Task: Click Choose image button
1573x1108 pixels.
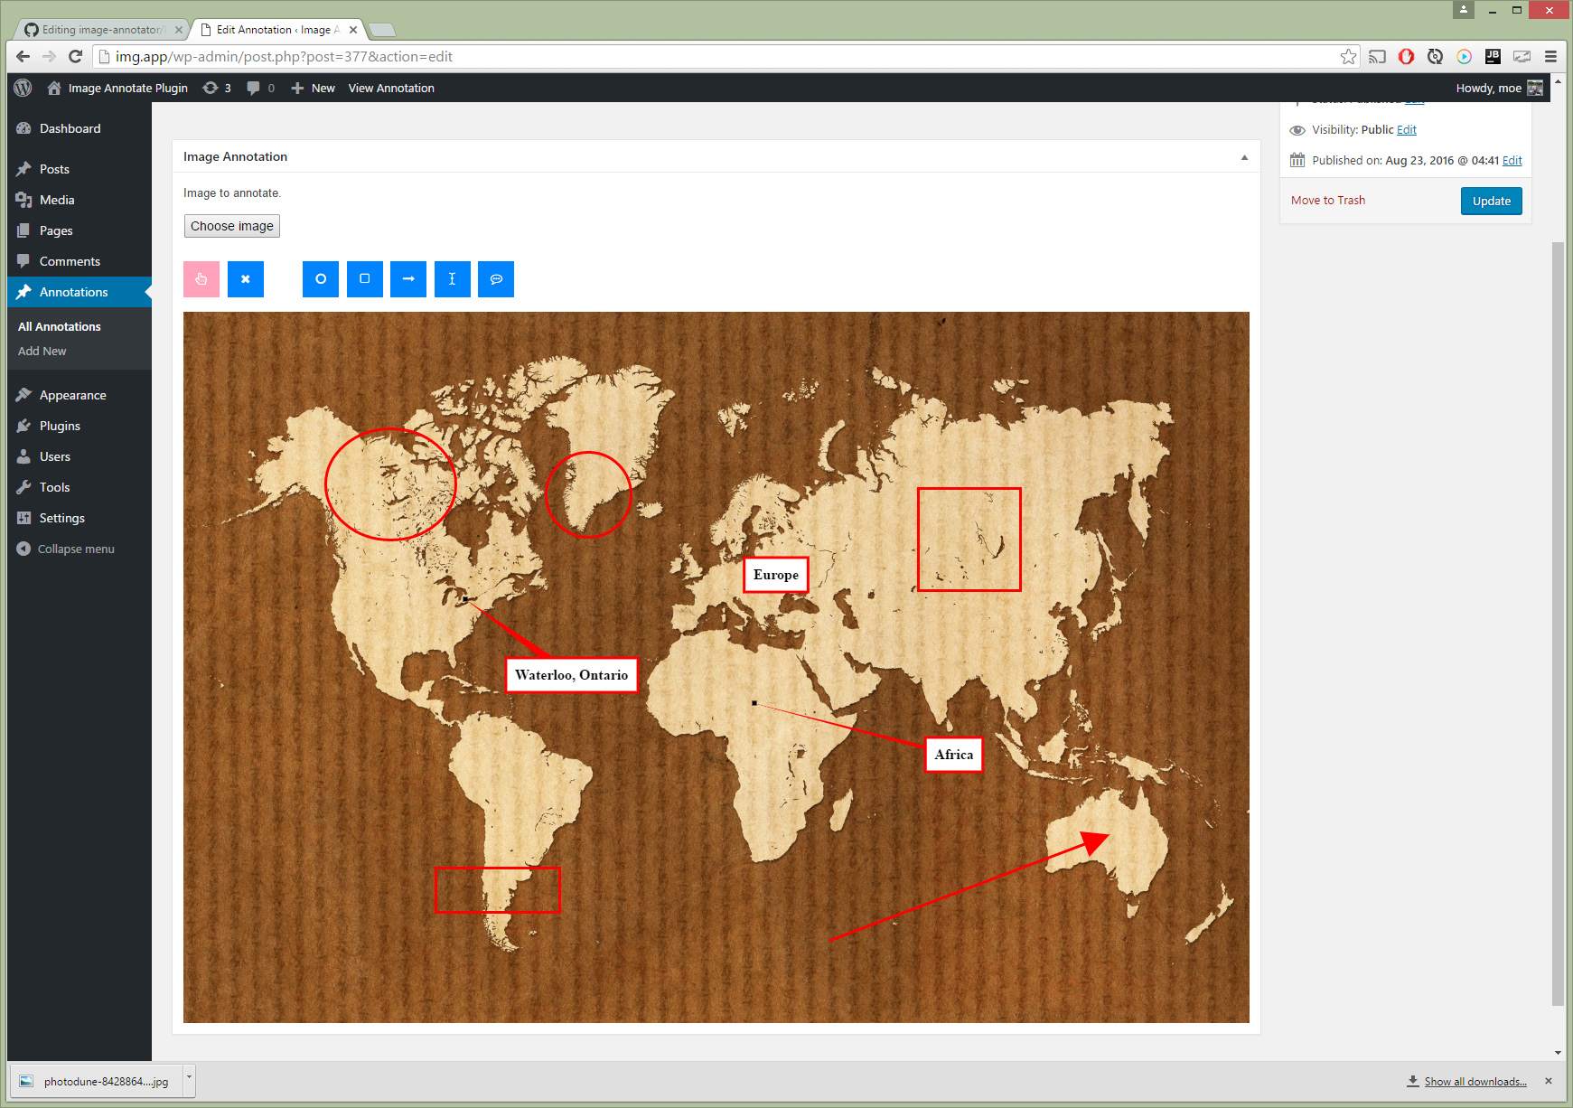Action: point(232,226)
